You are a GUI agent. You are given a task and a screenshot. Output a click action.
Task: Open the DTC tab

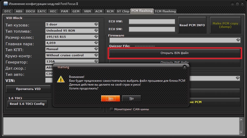pos(8,11)
